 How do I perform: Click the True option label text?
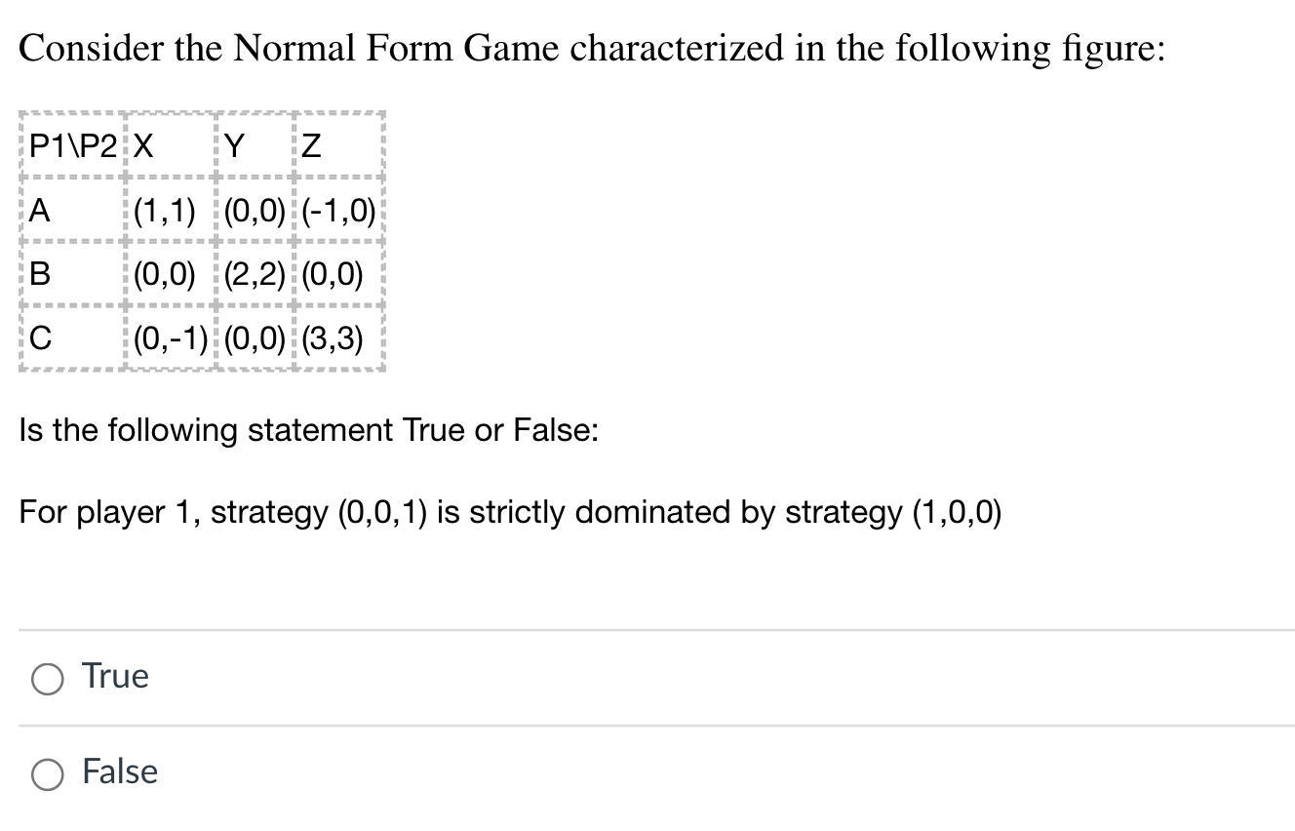click(114, 676)
